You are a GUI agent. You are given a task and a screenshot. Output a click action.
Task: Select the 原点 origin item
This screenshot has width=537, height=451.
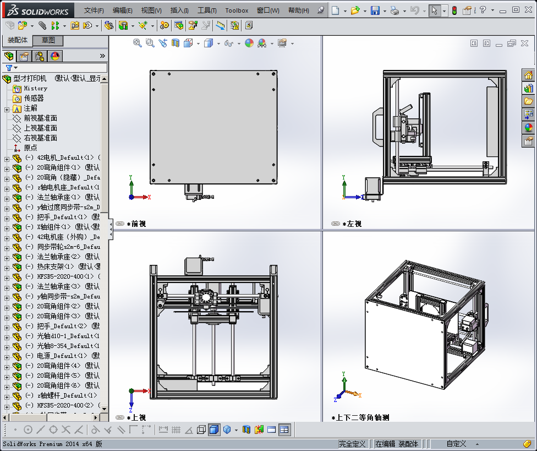[x=30, y=148]
